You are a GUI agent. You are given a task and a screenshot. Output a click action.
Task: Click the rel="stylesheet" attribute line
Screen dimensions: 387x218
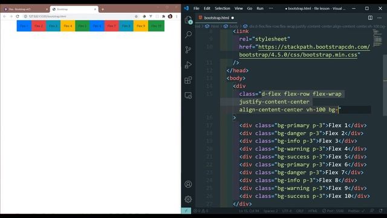point(264,39)
